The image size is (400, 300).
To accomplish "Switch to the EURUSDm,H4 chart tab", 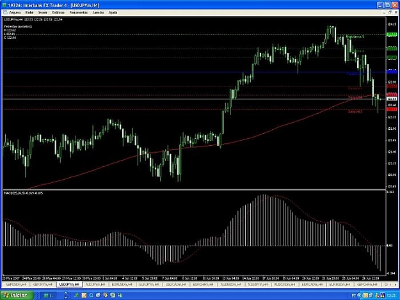I will [122, 284].
